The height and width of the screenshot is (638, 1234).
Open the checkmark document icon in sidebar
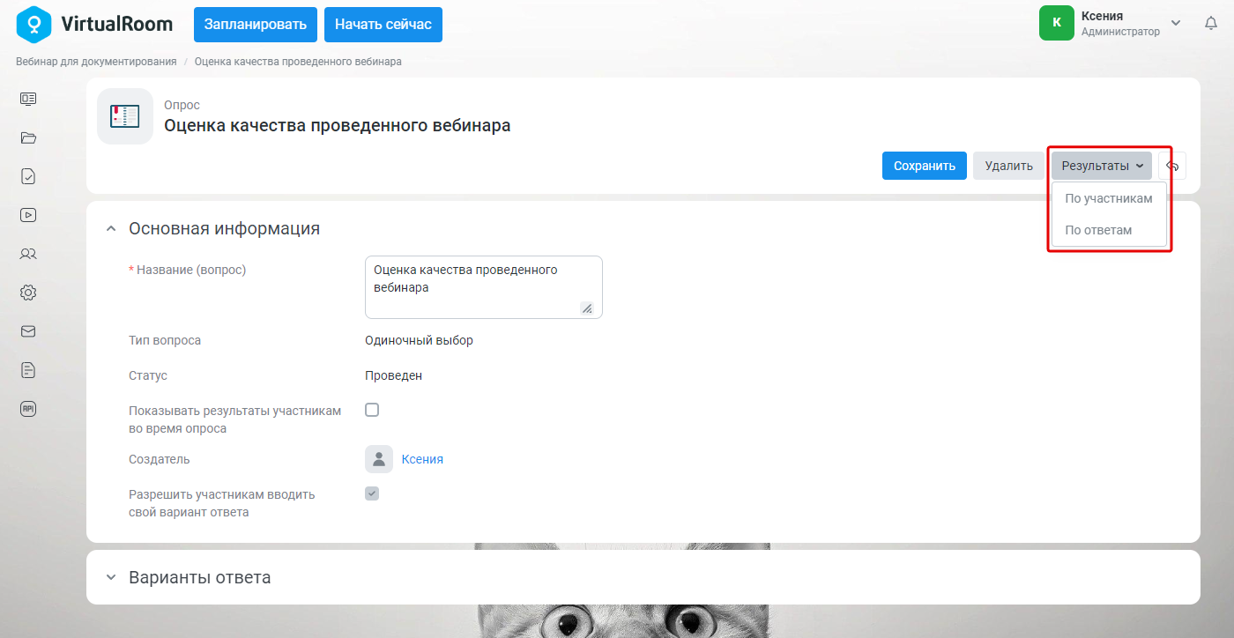28,176
